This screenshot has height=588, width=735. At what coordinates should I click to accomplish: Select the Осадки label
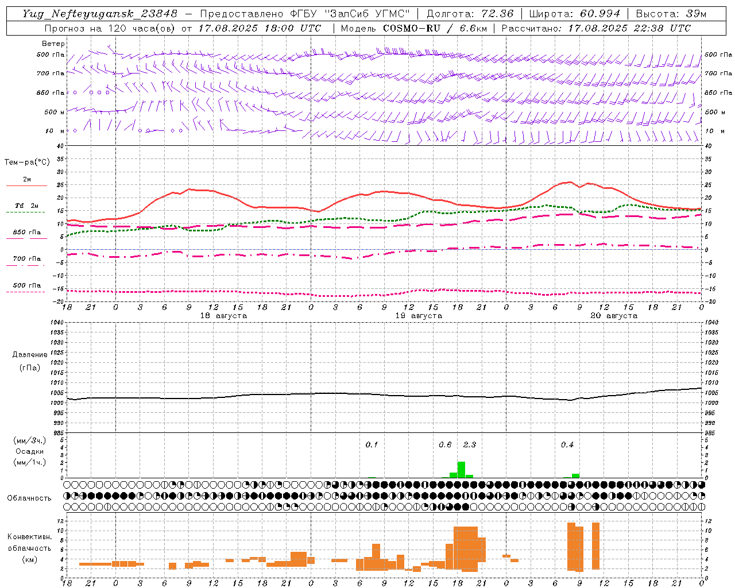tap(30, 451)
